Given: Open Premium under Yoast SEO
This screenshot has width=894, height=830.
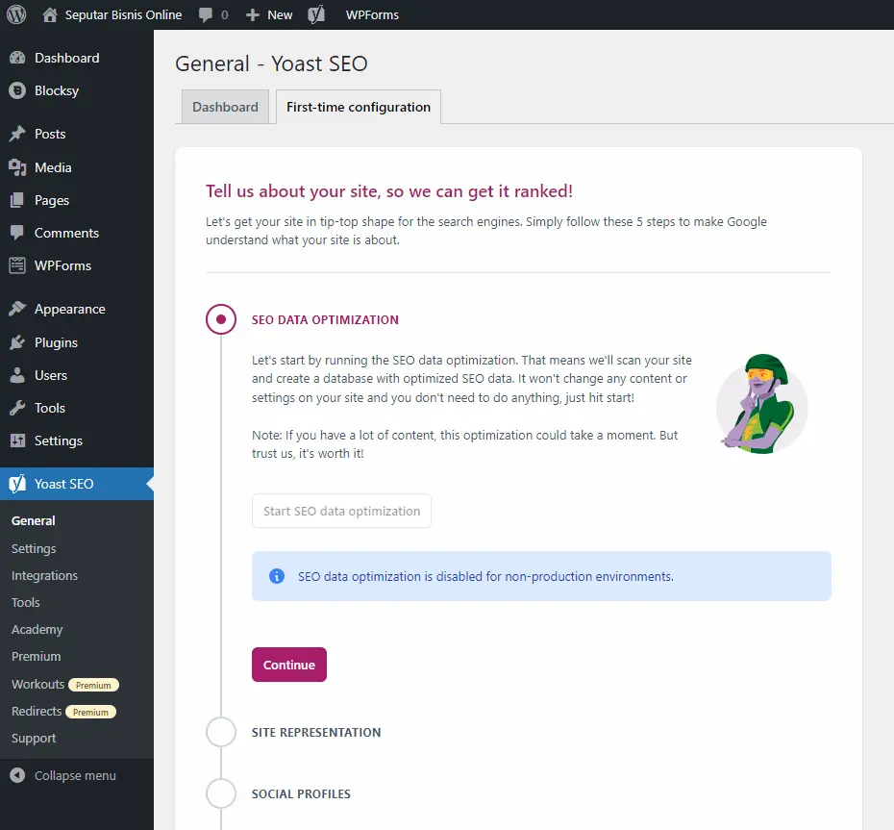Looking at the screenshot, I should click(x=36, y=656).
